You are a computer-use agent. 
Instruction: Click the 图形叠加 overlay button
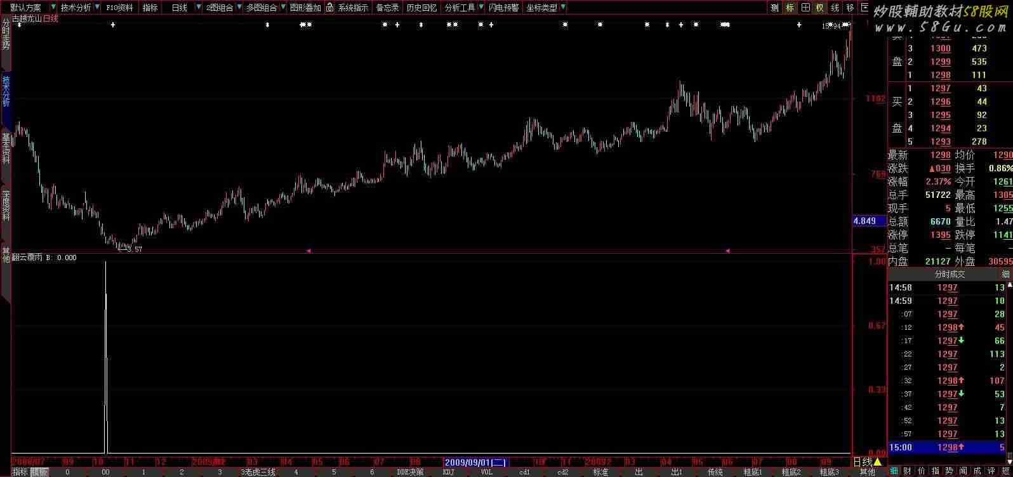coord(305,8)
